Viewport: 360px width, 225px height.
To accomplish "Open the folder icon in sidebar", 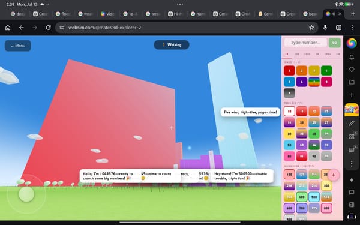I will [x=352, y=82].
